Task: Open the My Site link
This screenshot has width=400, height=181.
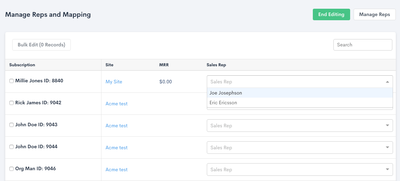Action: (114, 82)
